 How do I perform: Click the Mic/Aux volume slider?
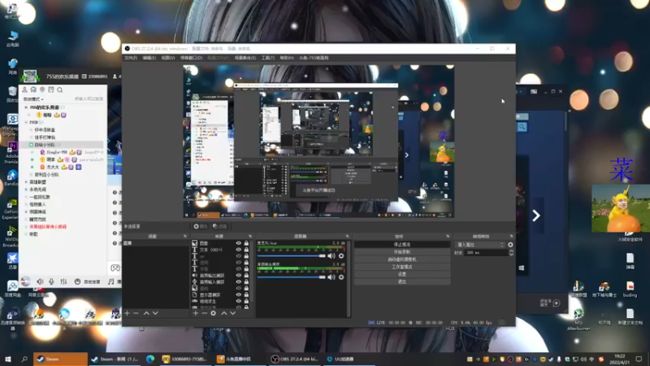click(x=292, y=256)
